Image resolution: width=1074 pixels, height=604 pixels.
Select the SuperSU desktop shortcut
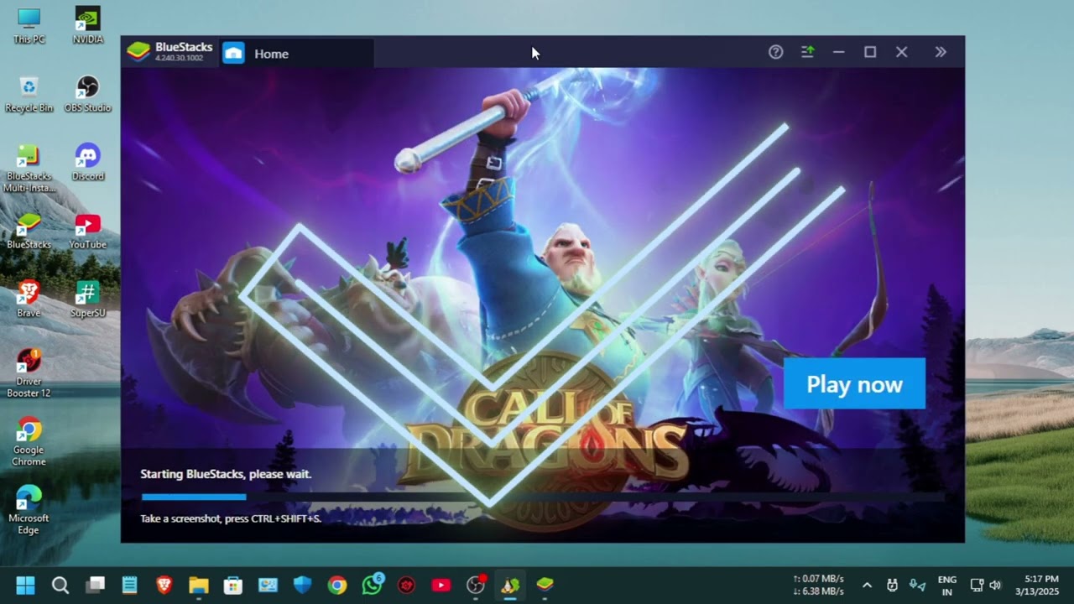pos(87,299)
